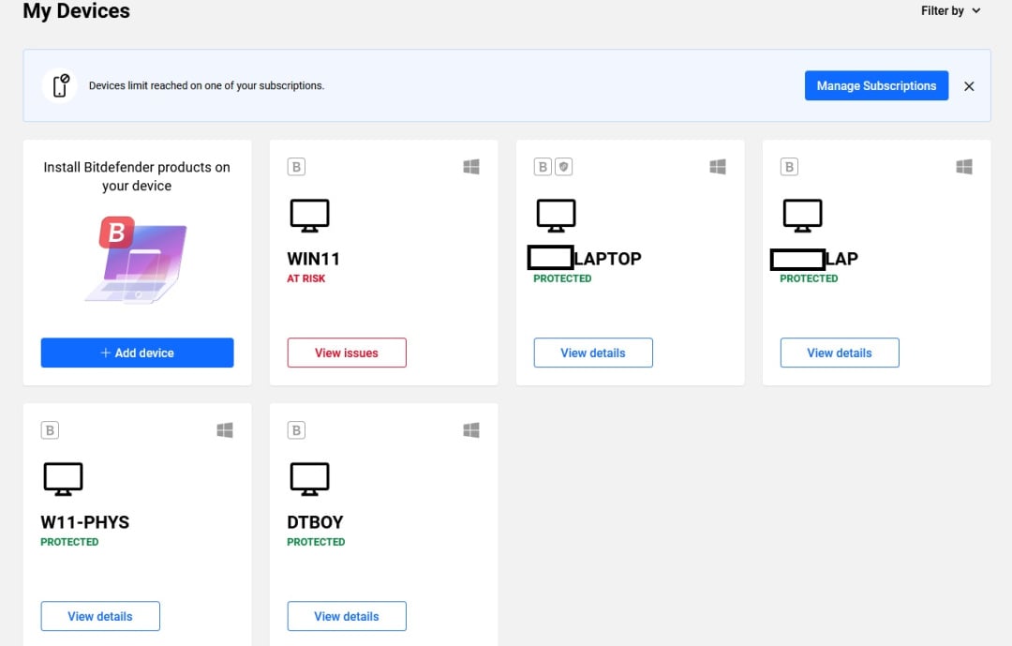Click the device limit phone icon in banner
The image size is (1012, 646).
[60, 86]
